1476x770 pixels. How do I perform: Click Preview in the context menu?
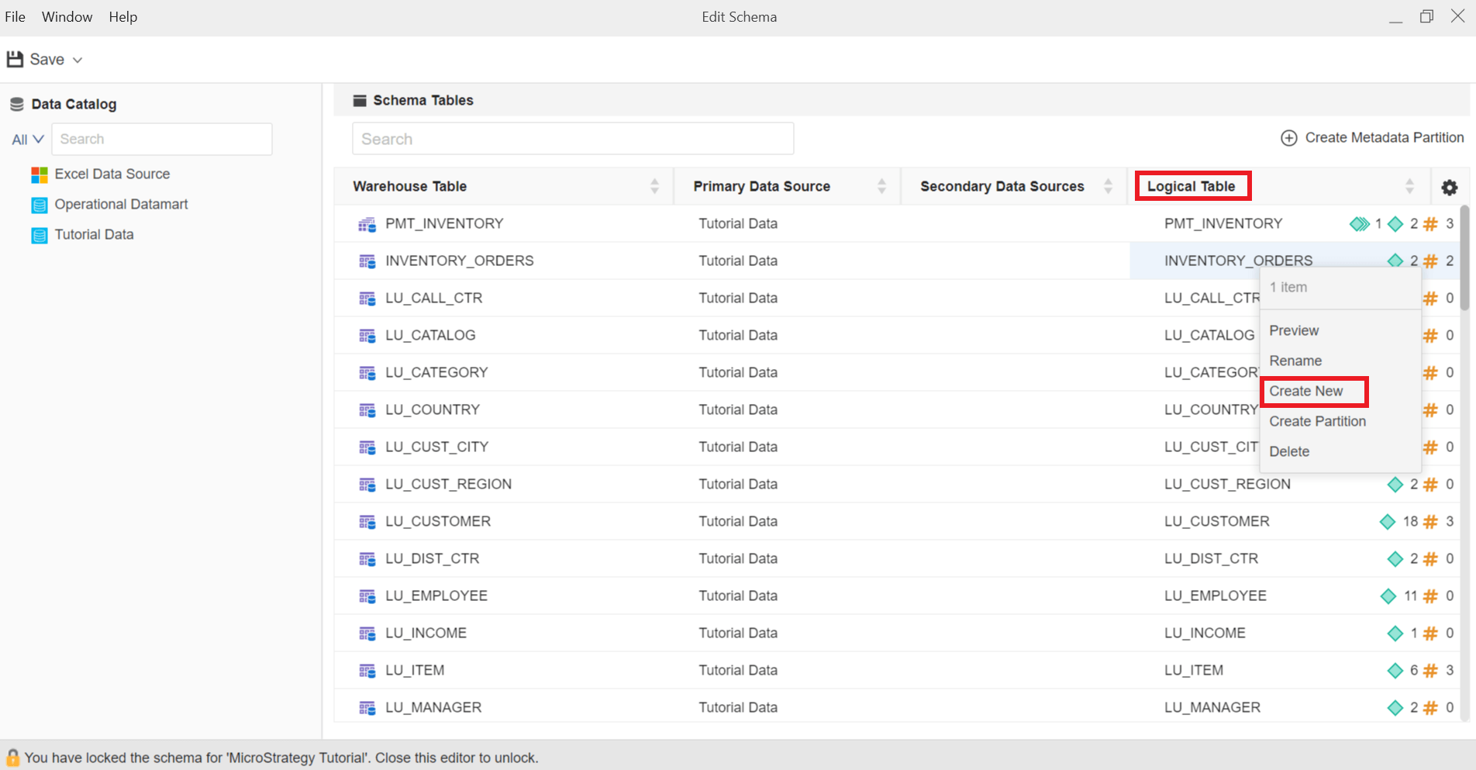click(x=1293, y=331)
